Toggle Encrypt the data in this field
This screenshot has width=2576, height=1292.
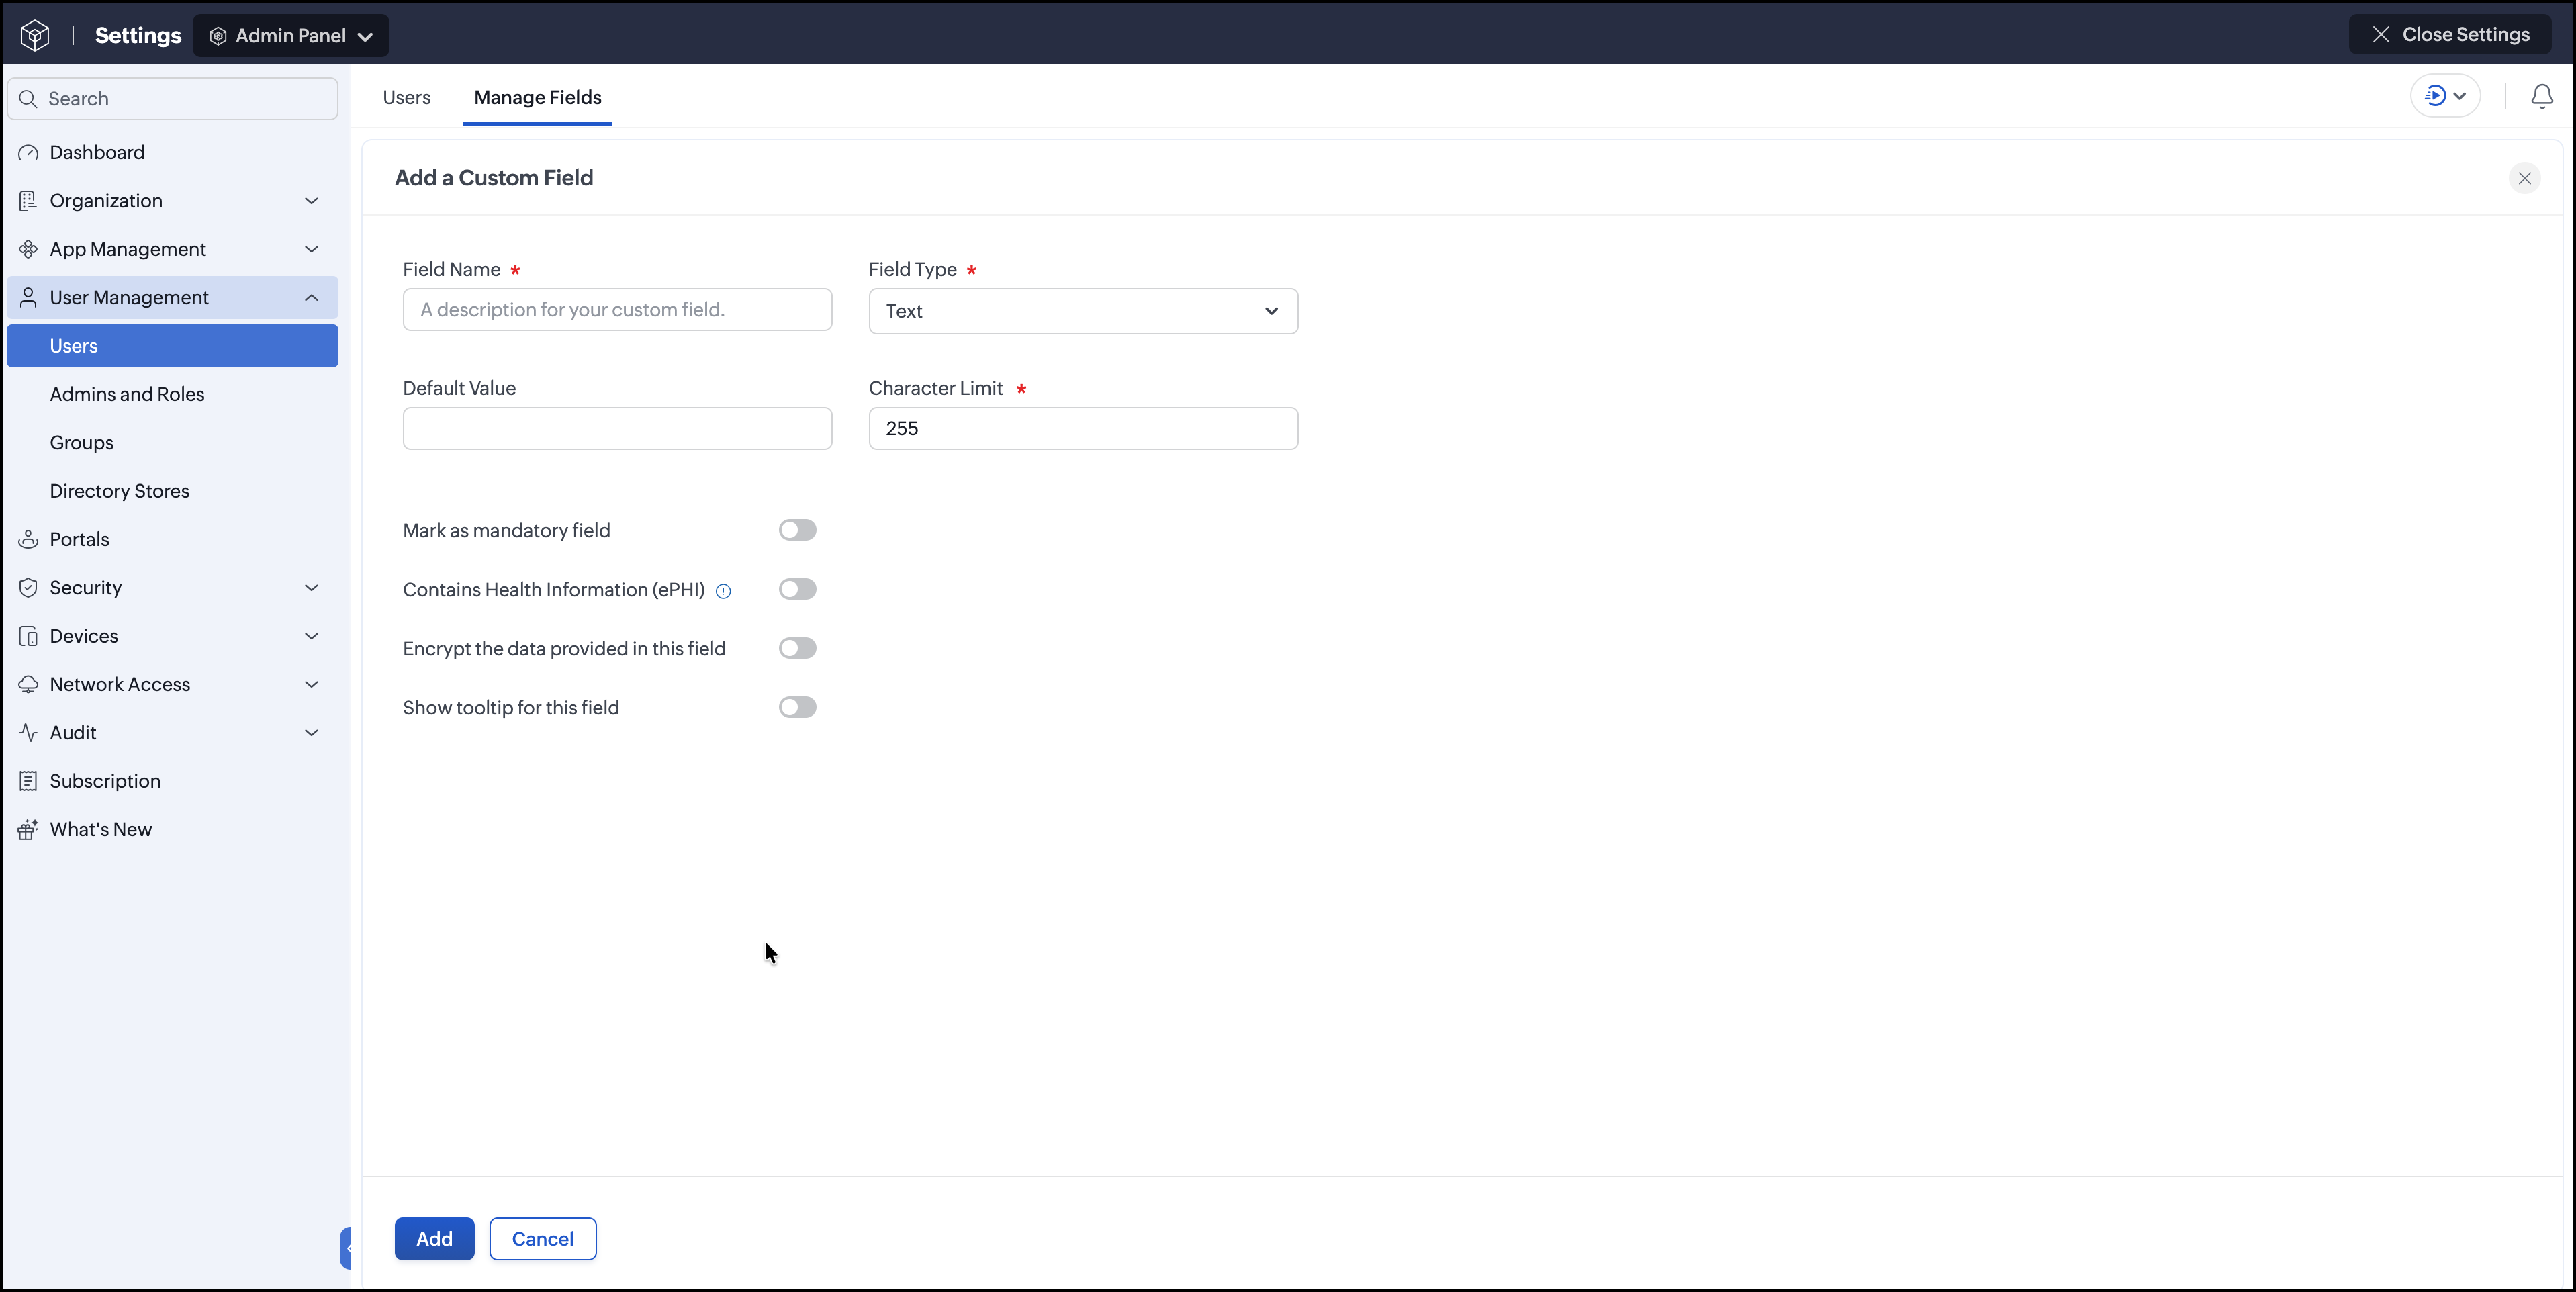coord(798,649)
